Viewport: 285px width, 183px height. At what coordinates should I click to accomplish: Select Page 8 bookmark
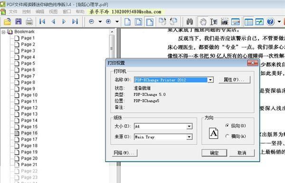point(28,82)
